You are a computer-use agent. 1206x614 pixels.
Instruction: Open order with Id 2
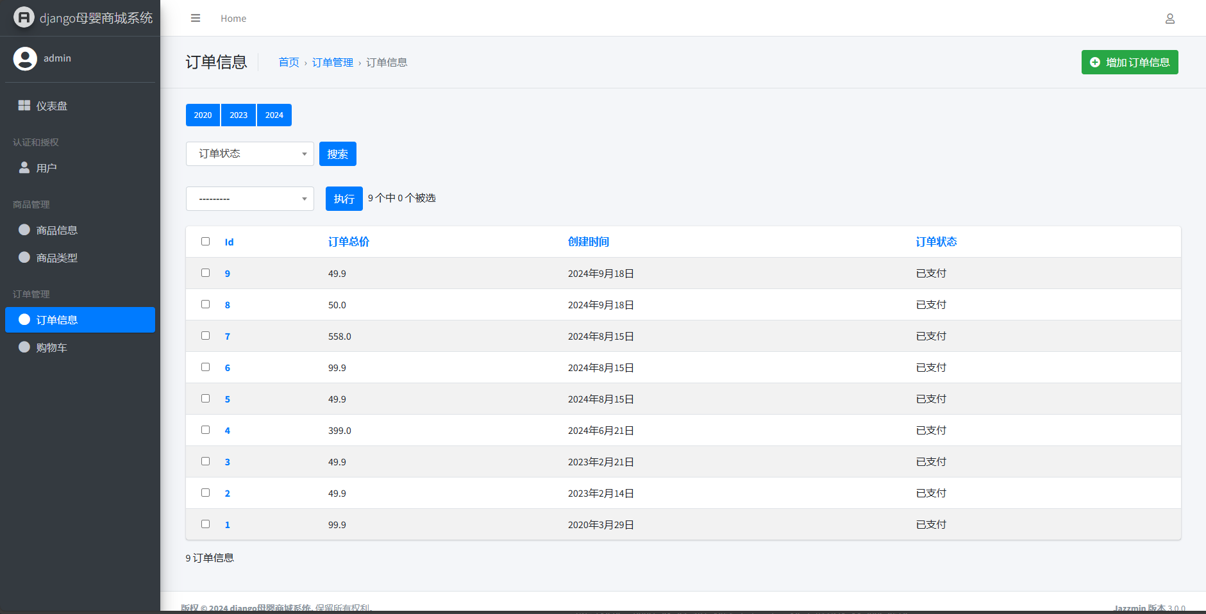[x=228, y=494]
